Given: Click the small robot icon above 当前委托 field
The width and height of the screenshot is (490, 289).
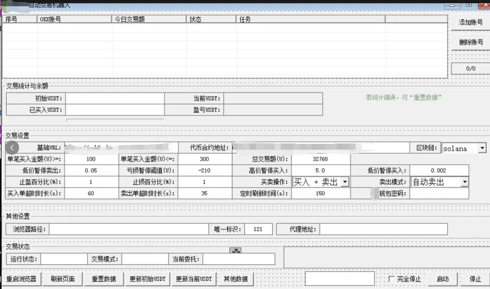Looking at the screenshot, I should (235, 251).
